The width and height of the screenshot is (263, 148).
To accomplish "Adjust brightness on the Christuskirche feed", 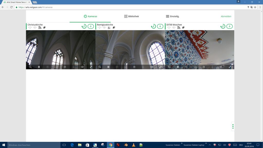I will coord(65,67).
